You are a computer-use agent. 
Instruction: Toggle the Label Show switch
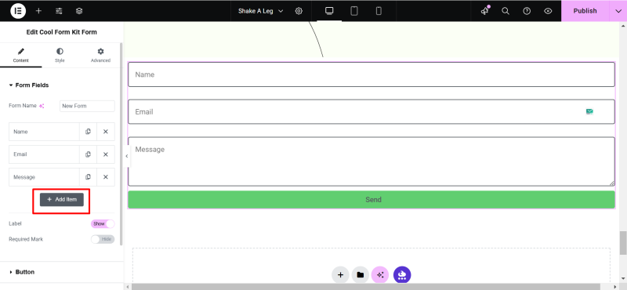point(103,223)
